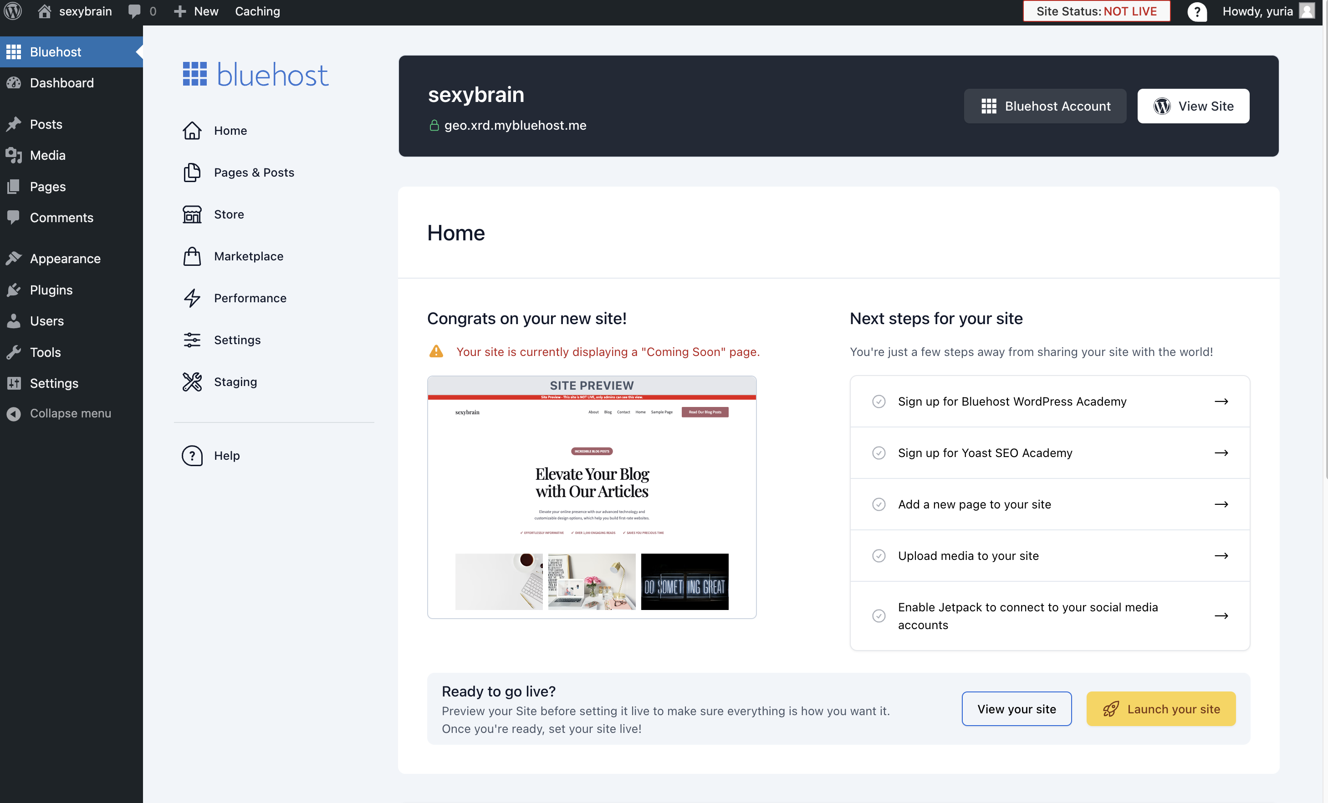Image resolution: width=1328 pixels, height=803 pixels.
Task: Click the Site Status NOT LIVE badge
Action: (x=1096, y=11)
